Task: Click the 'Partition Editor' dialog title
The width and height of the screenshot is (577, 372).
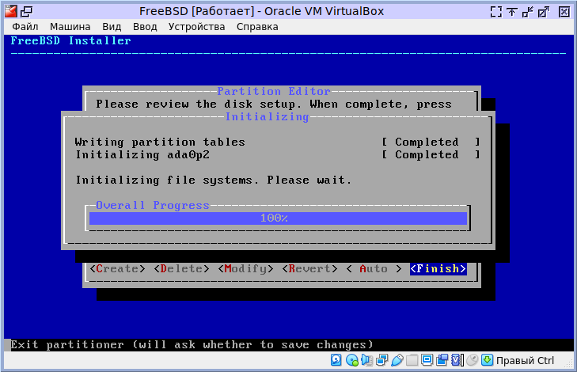Action: coord(274,91)
